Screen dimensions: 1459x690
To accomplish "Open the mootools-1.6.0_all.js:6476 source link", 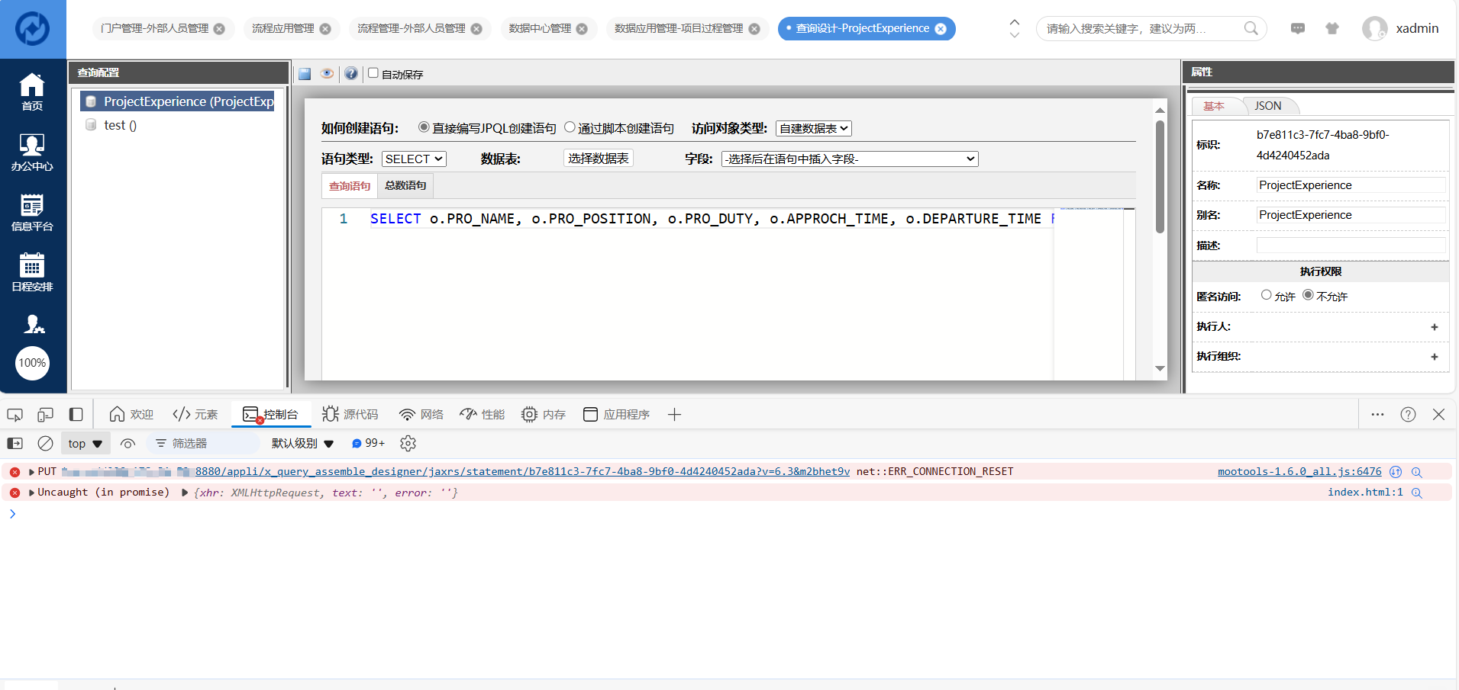I will (1299, 472).
